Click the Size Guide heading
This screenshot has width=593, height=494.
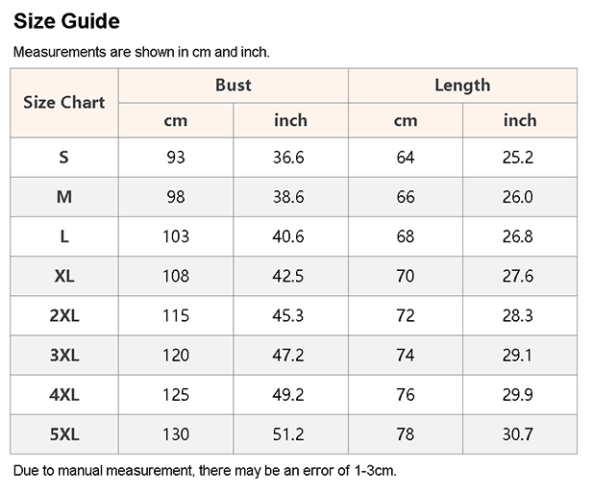(x=66, y=21)
